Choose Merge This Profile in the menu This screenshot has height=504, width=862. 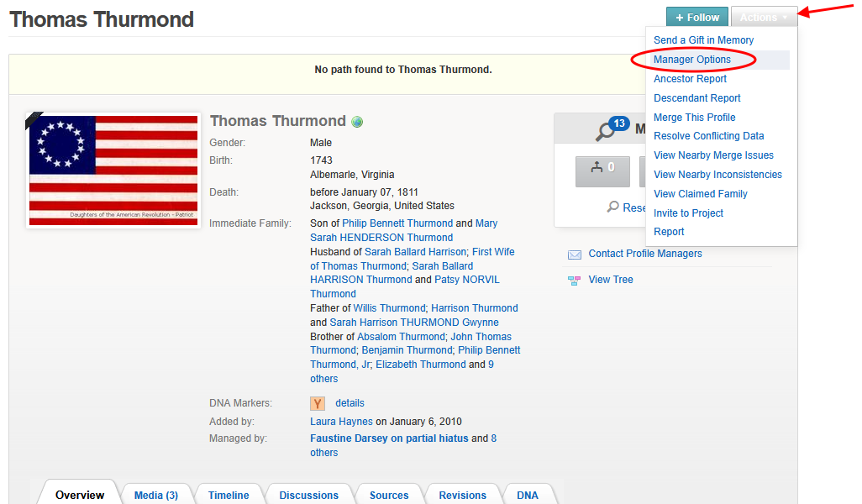(694, 118)
